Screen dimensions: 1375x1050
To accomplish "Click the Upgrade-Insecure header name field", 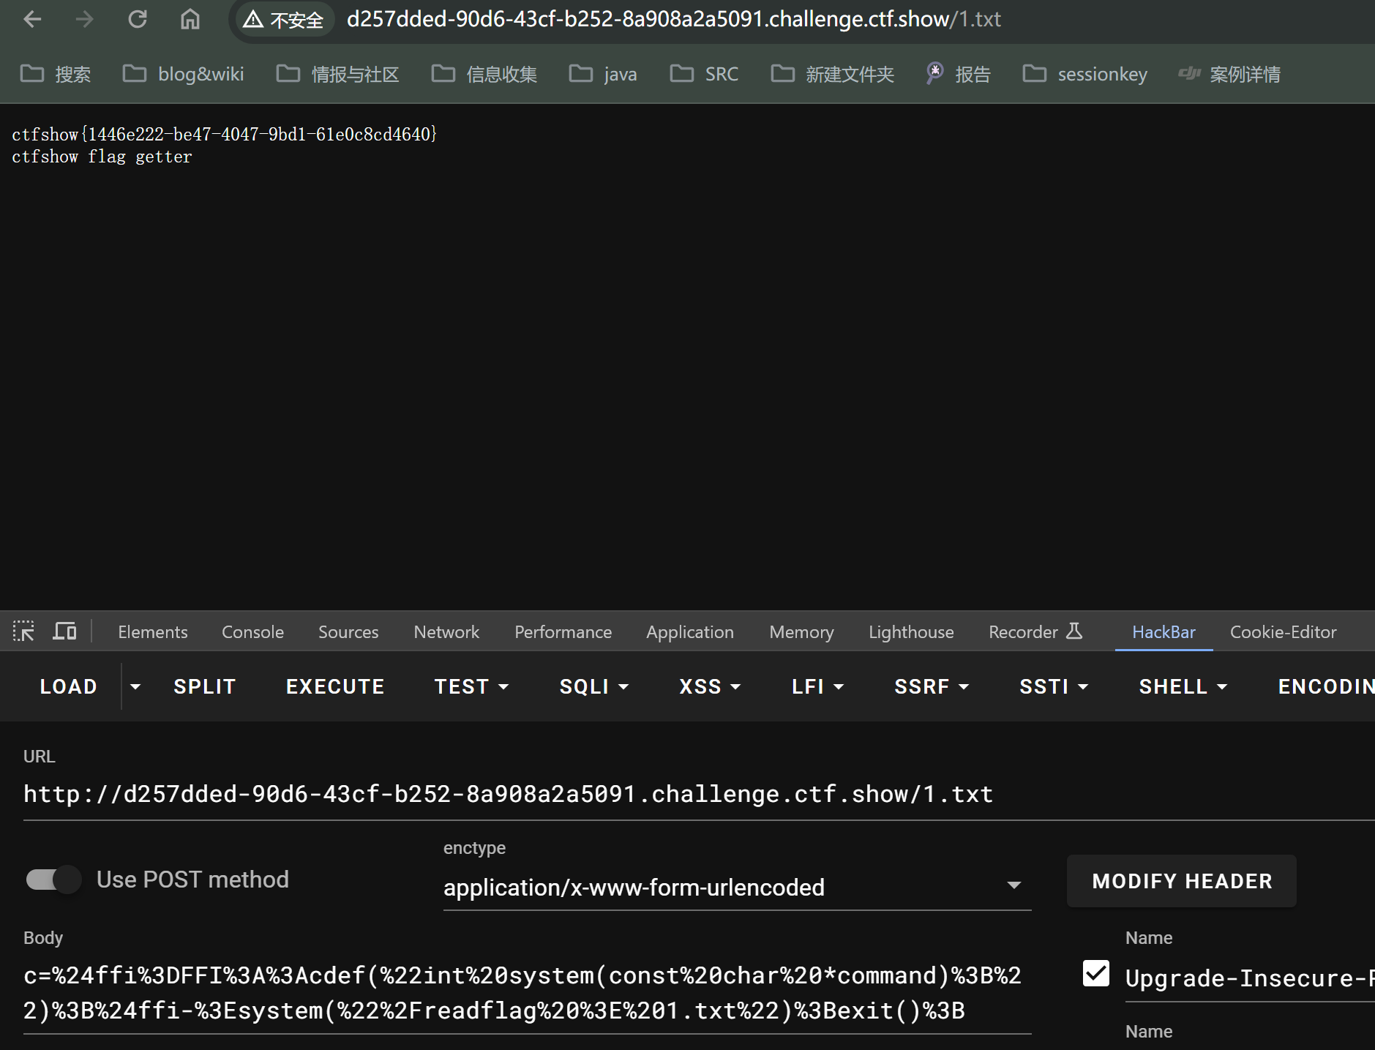I will pyautogui.click(x=1250, y=979).
